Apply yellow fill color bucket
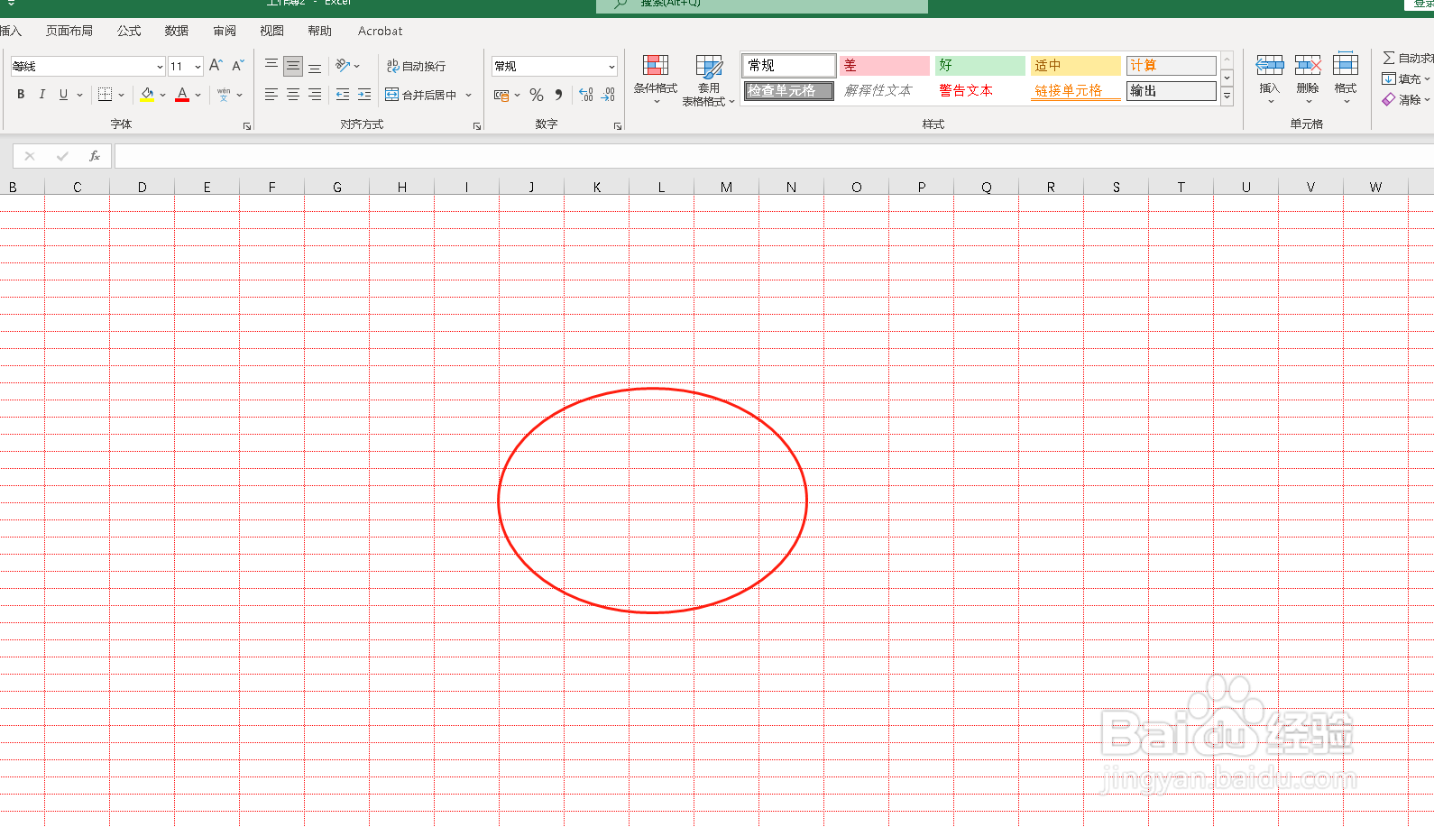The width and height of the screenshot is (1434, 827). 147,95
